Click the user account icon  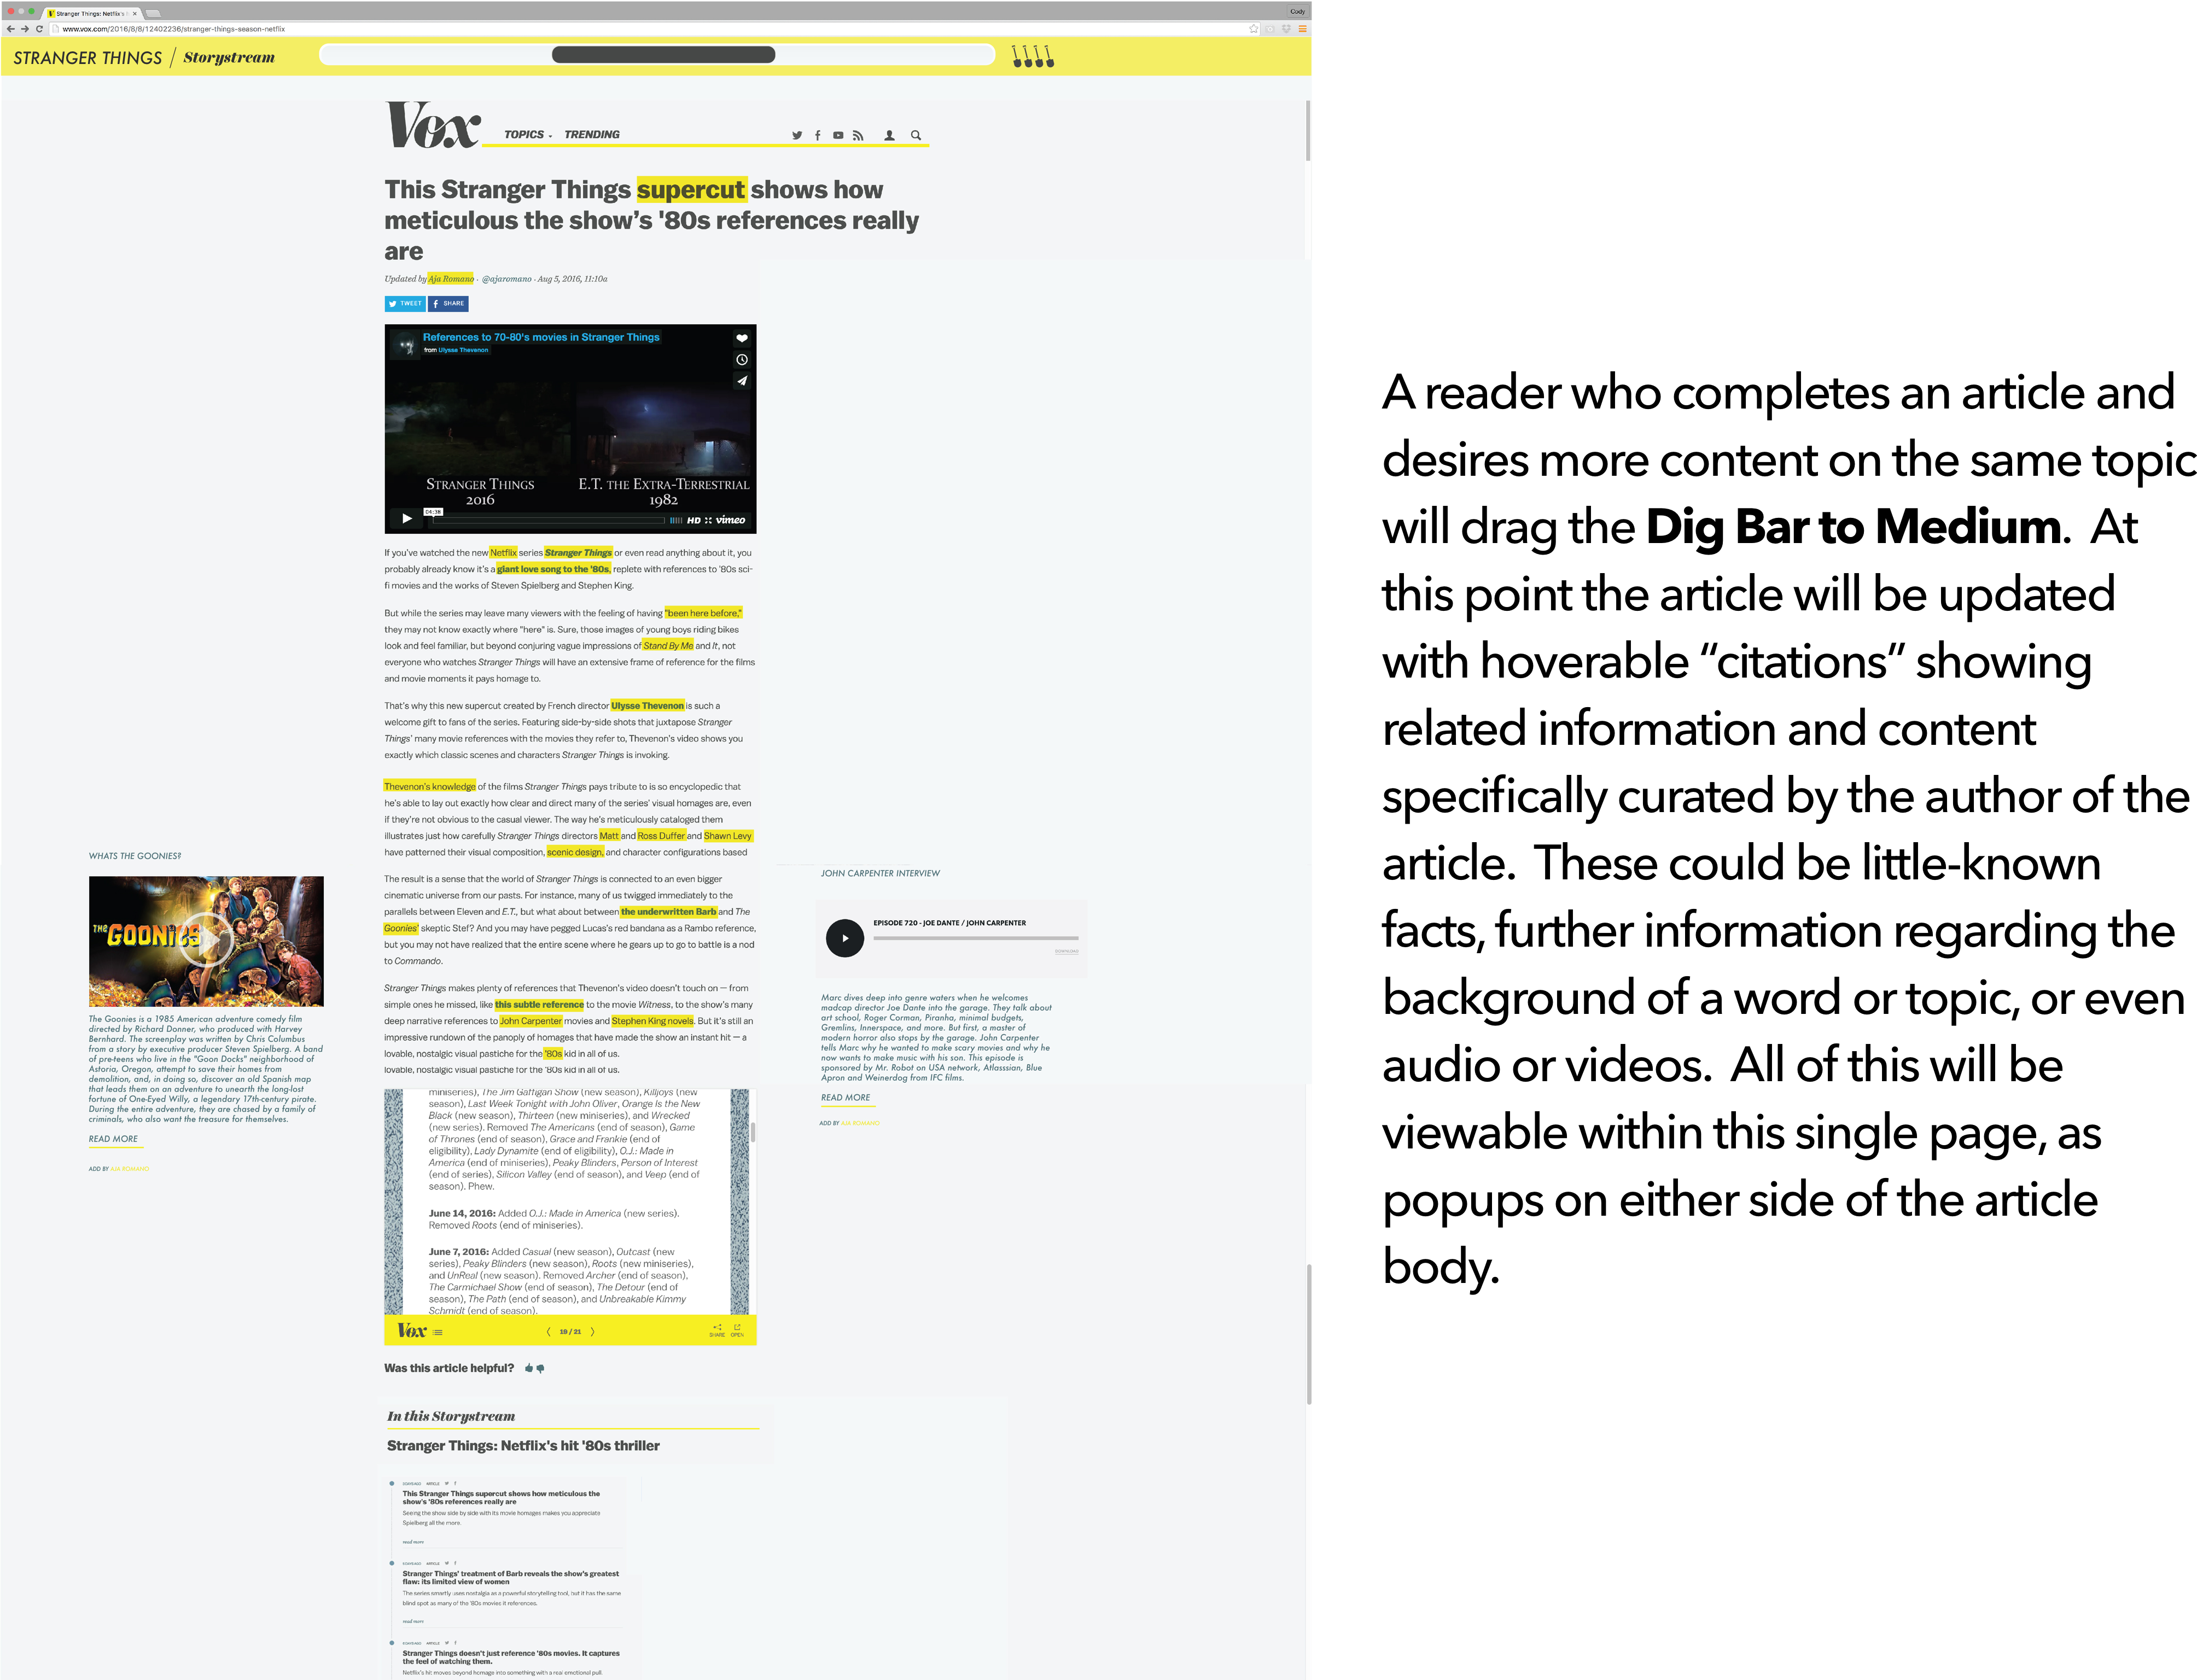(x=889, y=135)
